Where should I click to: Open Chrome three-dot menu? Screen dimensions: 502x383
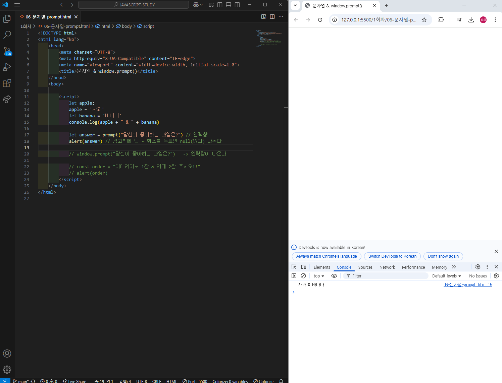pos(495,20)
